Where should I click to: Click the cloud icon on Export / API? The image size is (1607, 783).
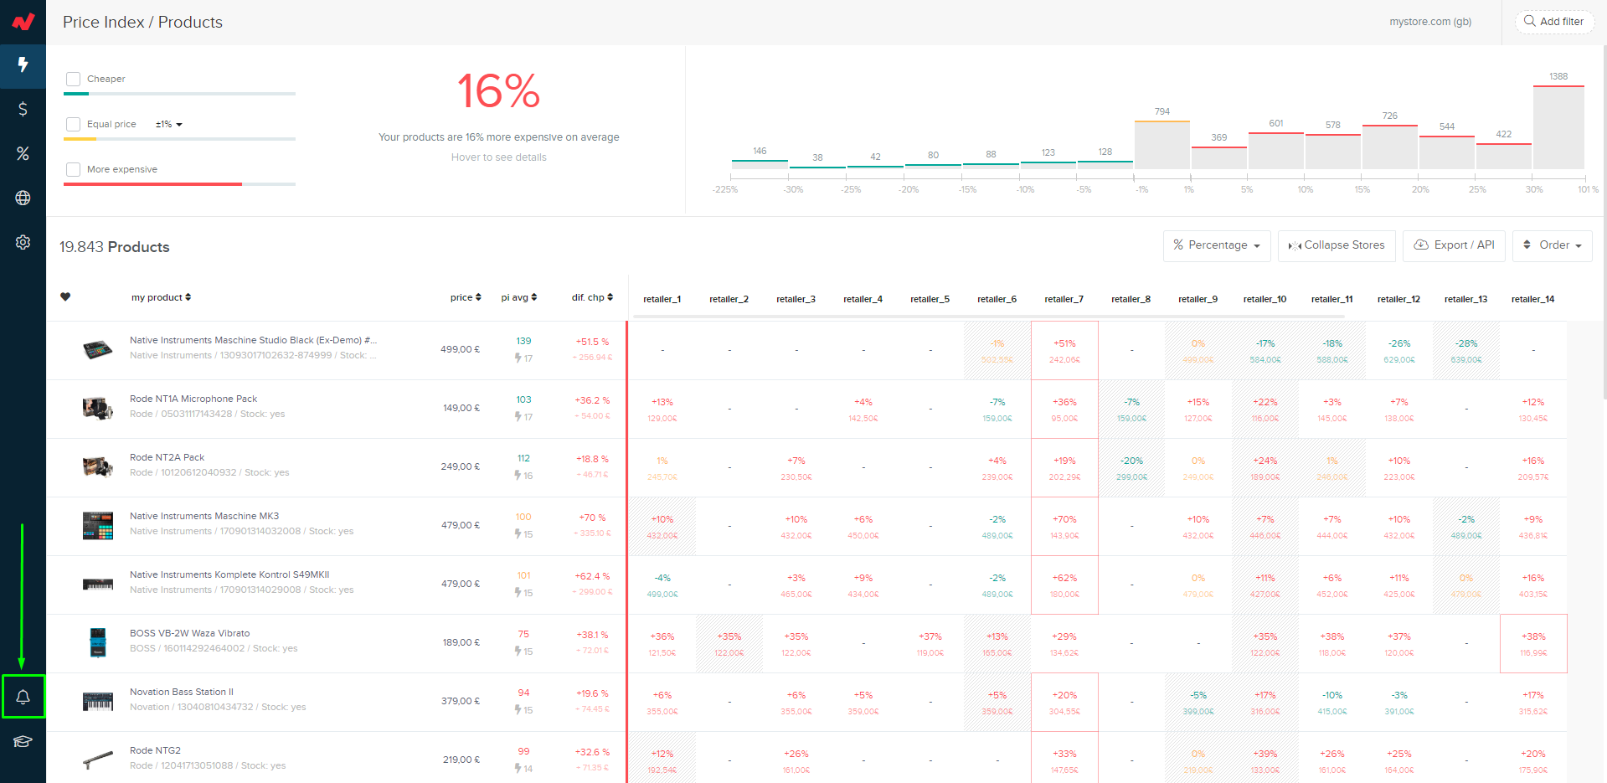1421,245
